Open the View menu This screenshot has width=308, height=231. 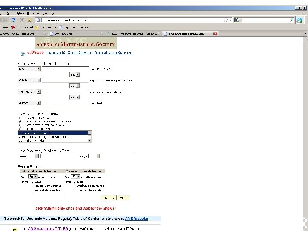click(x=9, y=13)
